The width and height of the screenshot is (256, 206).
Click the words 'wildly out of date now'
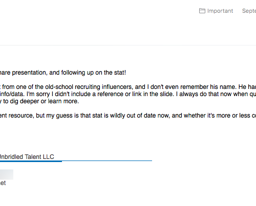click(140, 116)
